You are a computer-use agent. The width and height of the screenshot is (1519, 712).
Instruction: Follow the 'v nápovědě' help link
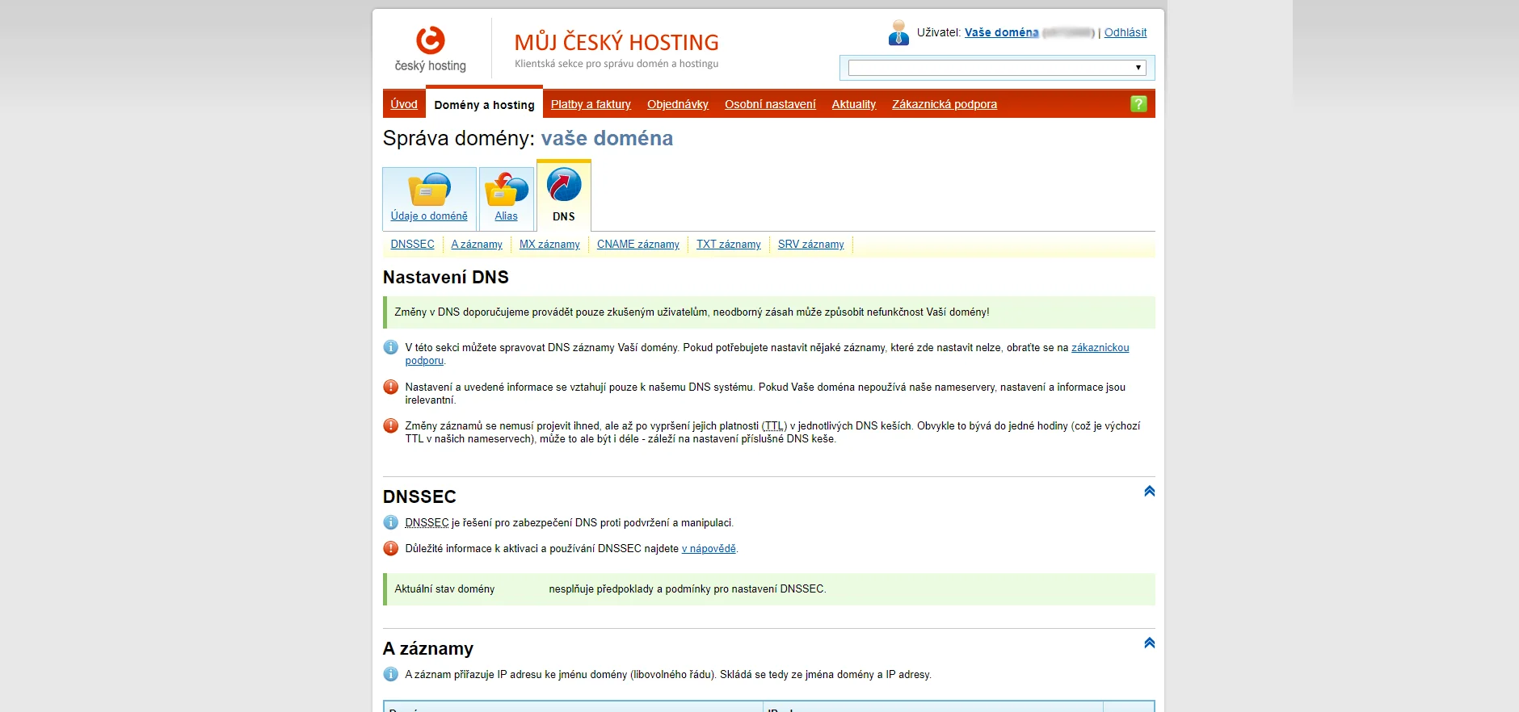[709, 549]
